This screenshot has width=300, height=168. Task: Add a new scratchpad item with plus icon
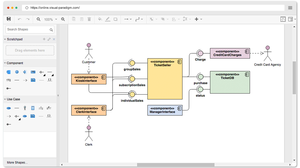44,39
